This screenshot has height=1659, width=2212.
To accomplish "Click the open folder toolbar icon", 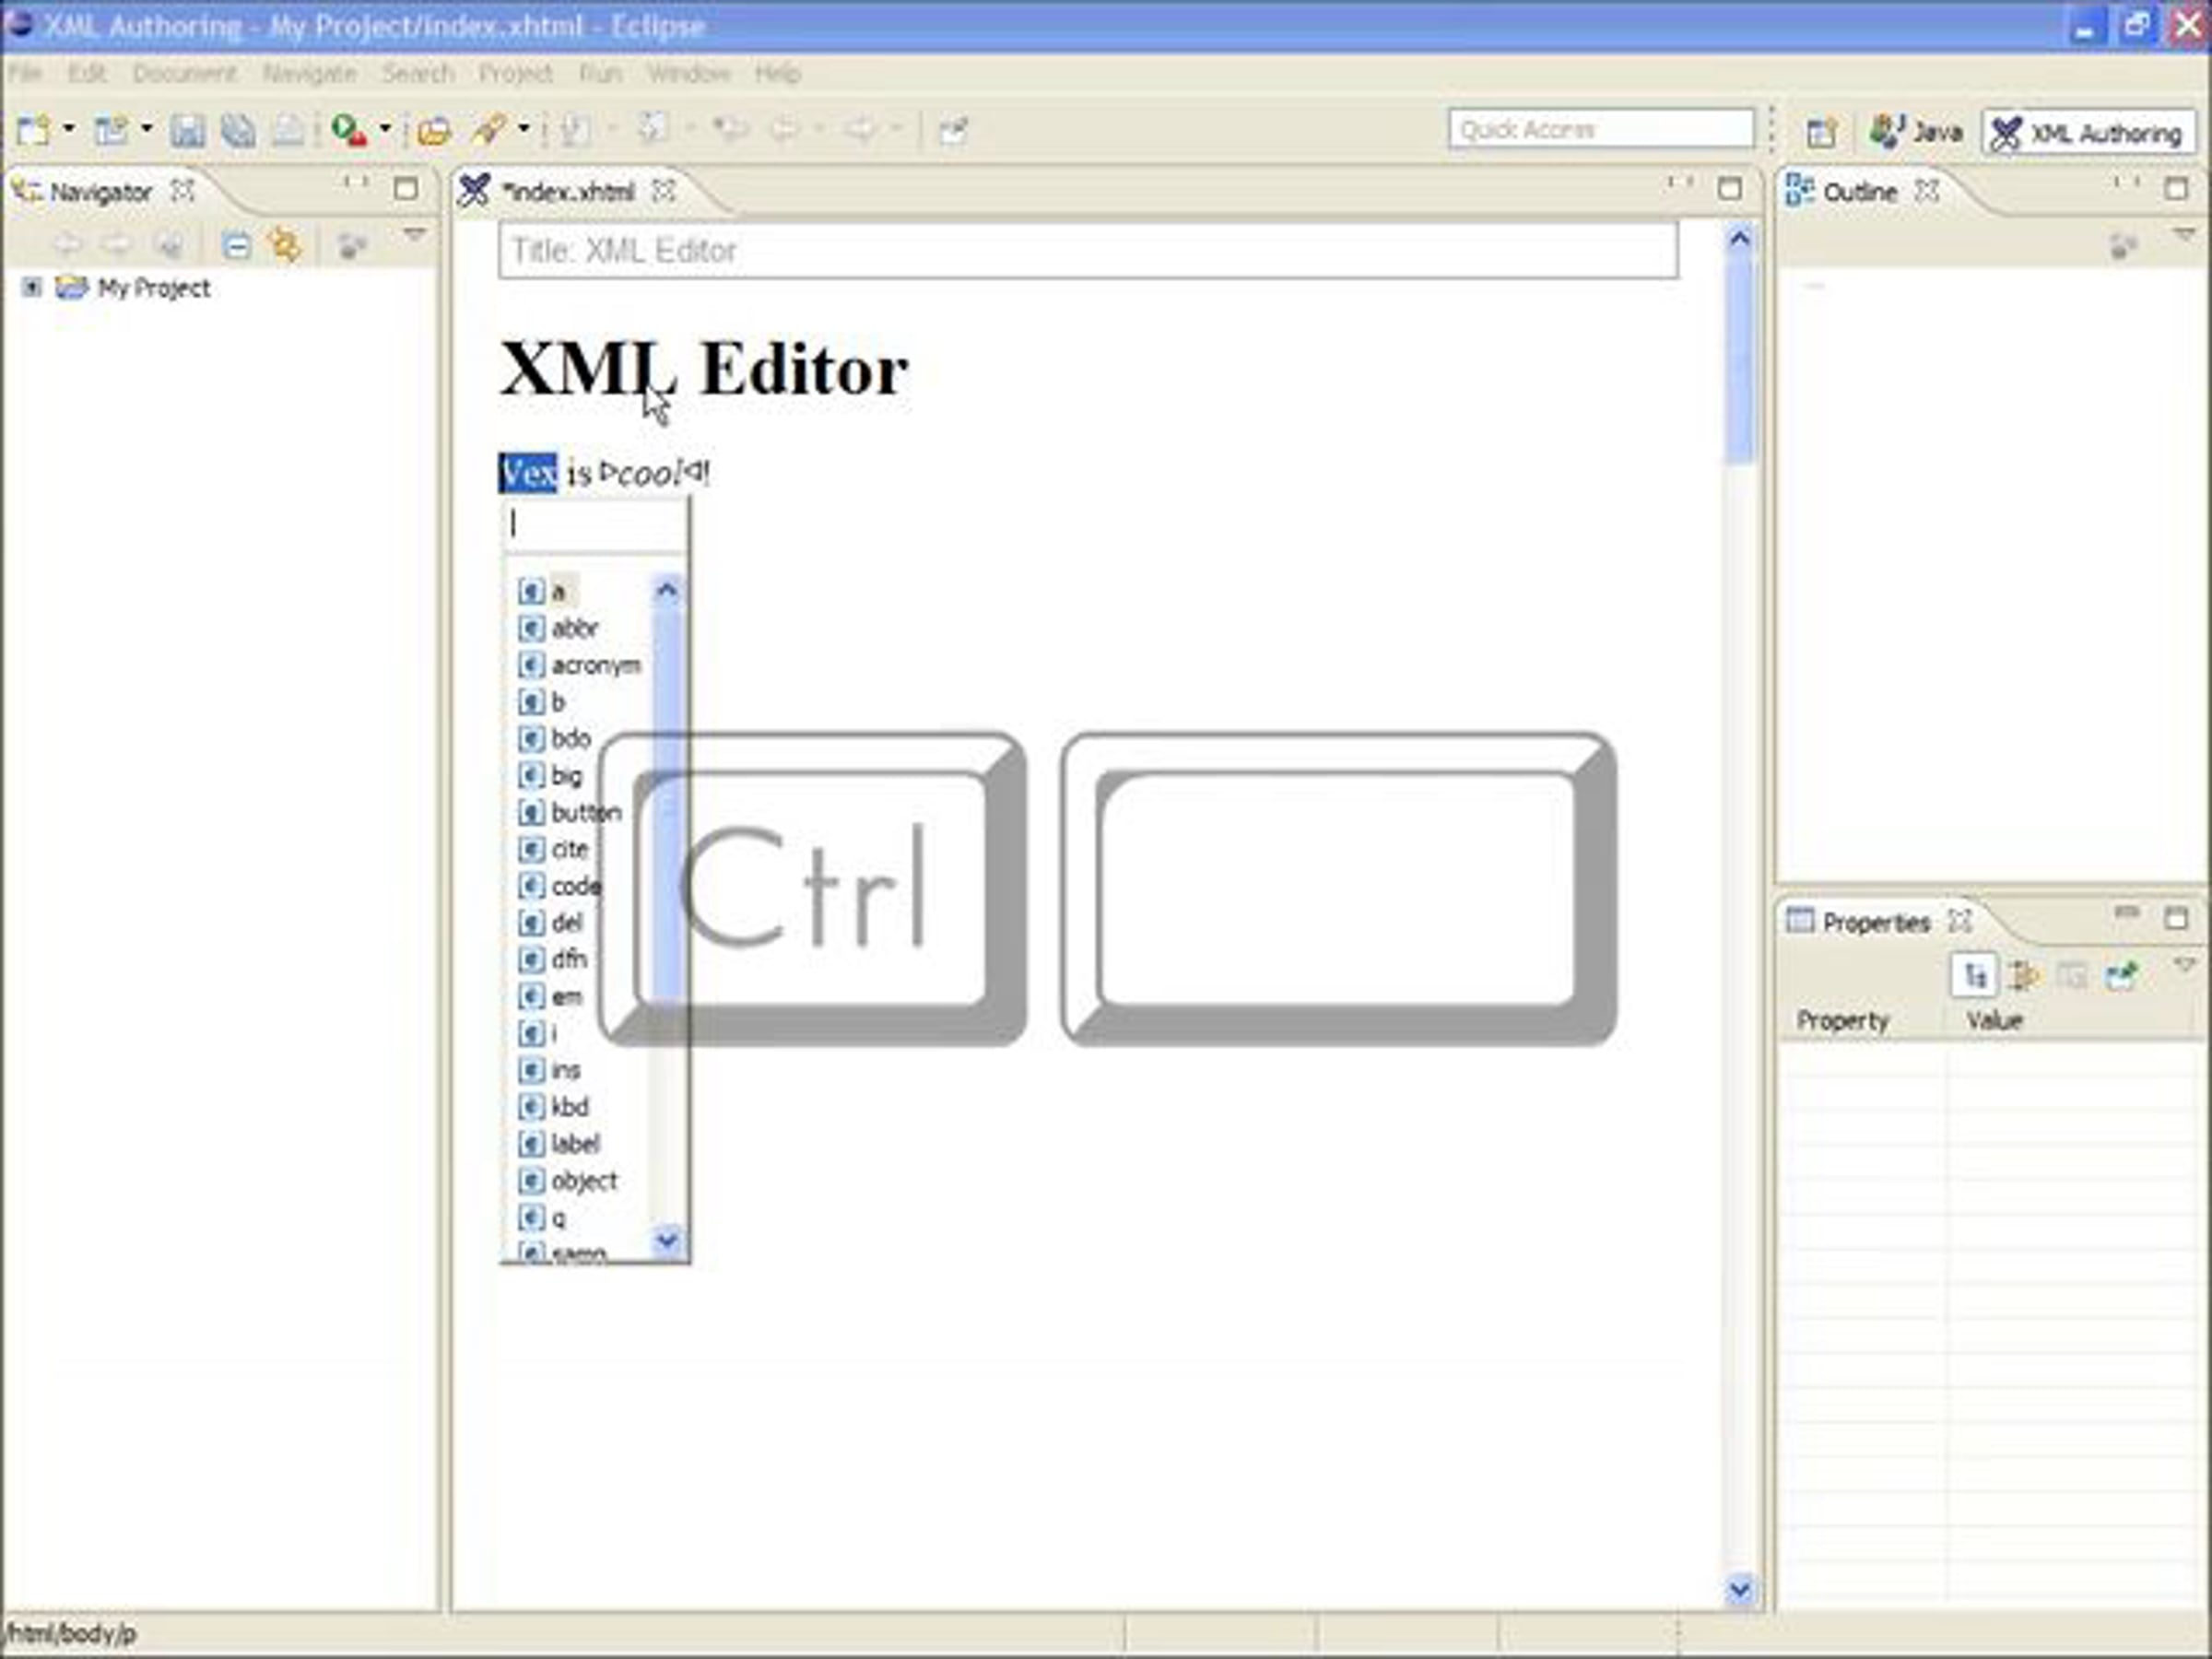I will 434,131.
